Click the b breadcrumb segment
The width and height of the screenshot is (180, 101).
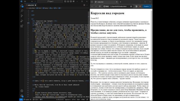[x=56, y=8]
